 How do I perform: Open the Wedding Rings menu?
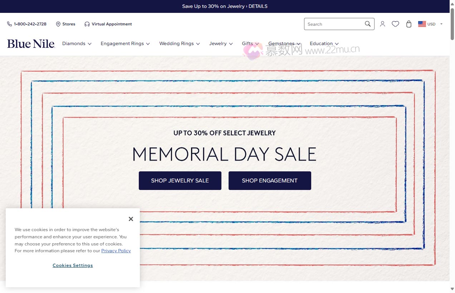(x=179, y=44)
